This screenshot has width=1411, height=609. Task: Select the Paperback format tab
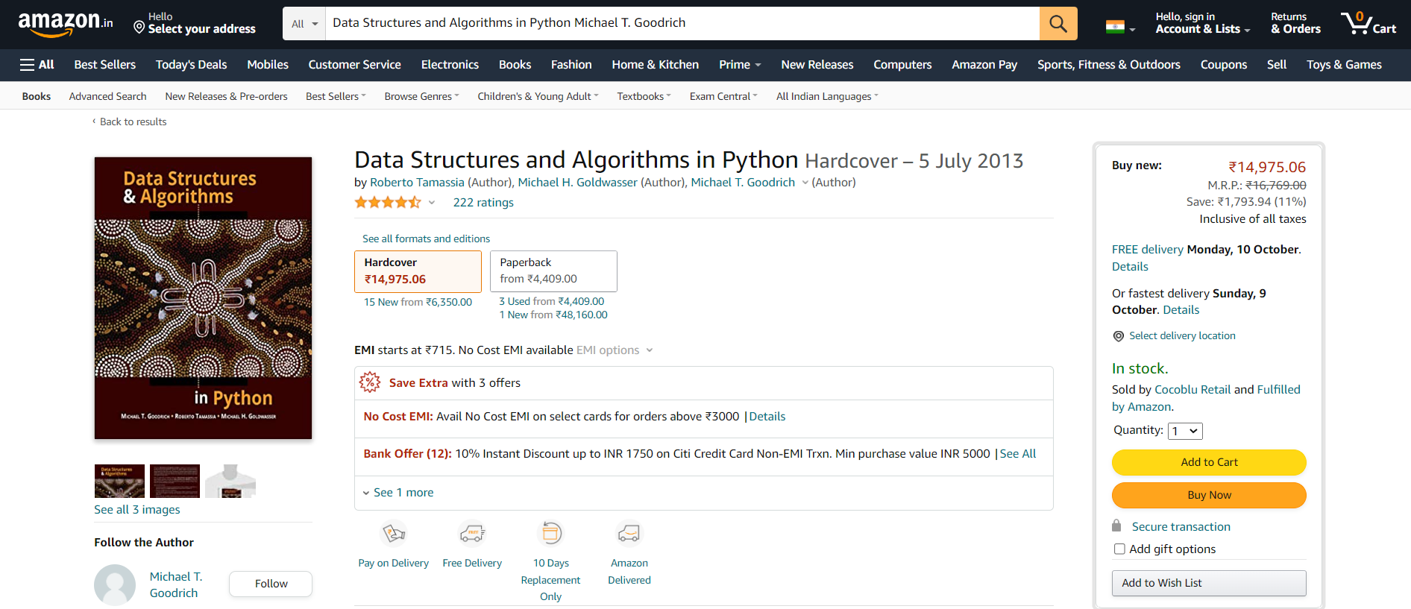553,271
